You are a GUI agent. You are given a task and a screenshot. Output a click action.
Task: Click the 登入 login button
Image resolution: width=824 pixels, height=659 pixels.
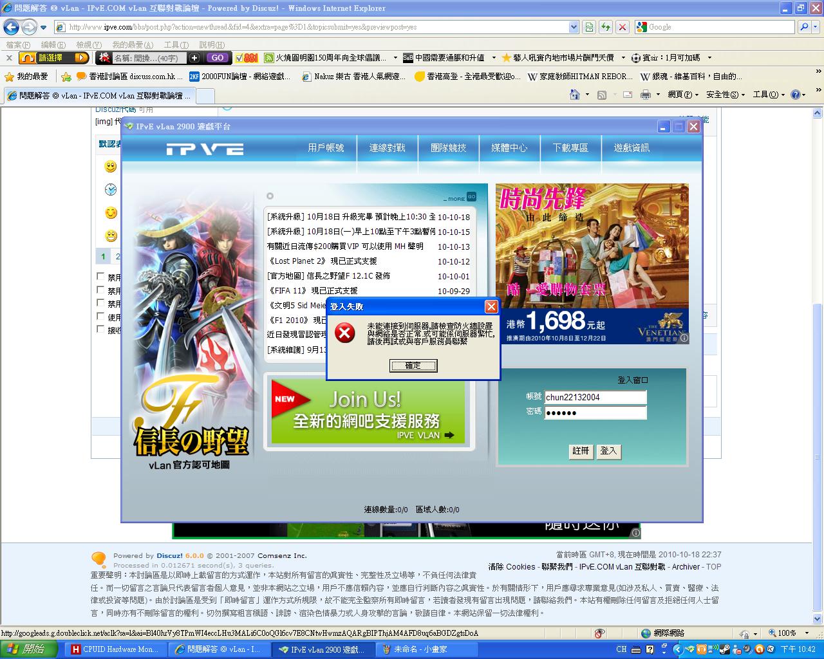(x=608, y=451)
